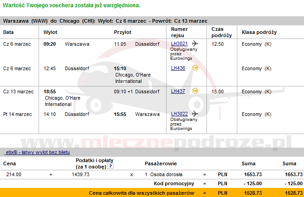Click the green voucher confirmation message
Viewport: 304px width, 197px height.
tap(72, 5)
